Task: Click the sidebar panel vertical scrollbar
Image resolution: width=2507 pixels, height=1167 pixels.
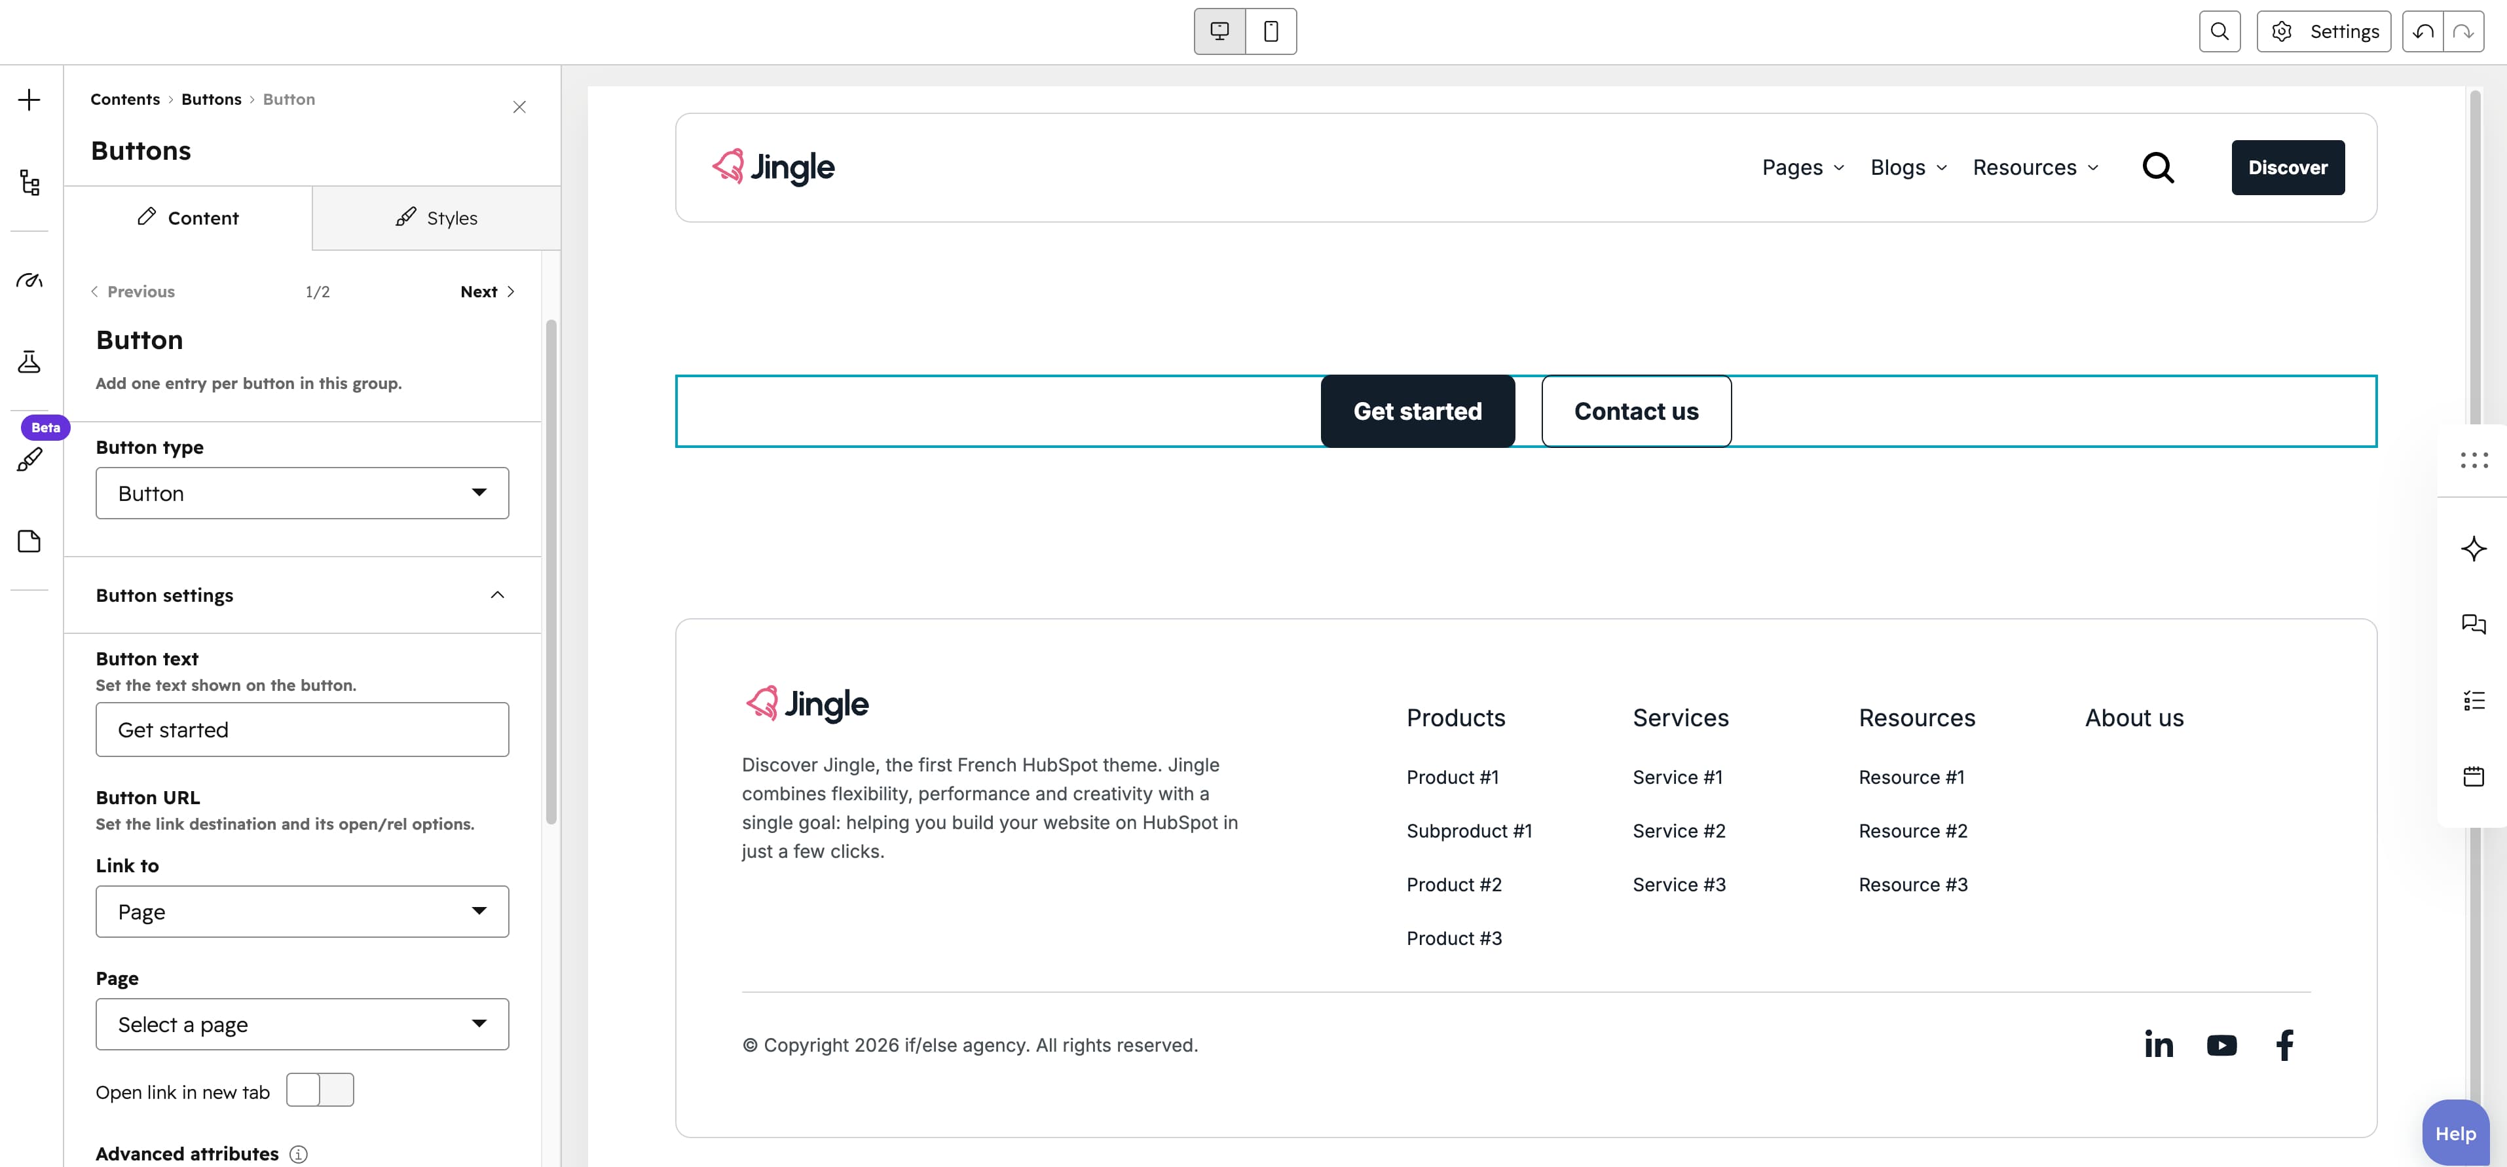Action: 551,571
